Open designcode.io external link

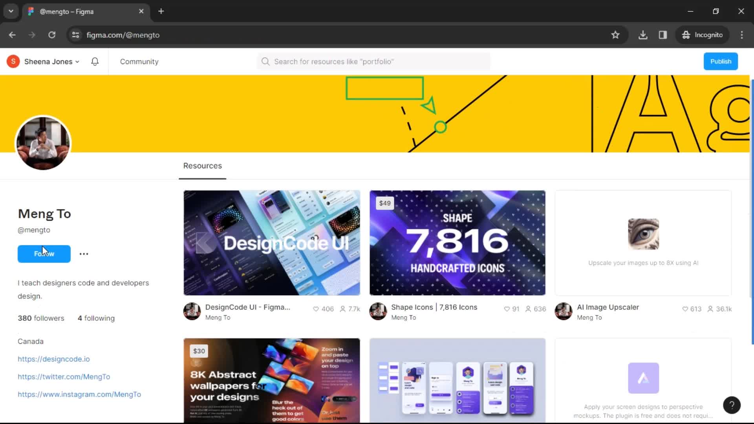53,359
